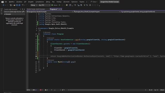Screen dimensions: 165x93
Task: Click the increase indent toolbar icon
Action: pyautogui.click(x=81, y=5)
